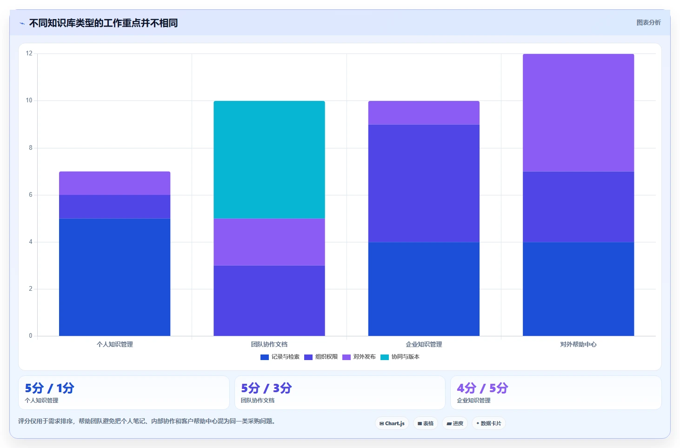Image resolution: width=680 pixels, height=448 pixels.
Task: Click the blue bottom segment of 企业知识管理 bar
Action: pos(424,289)
